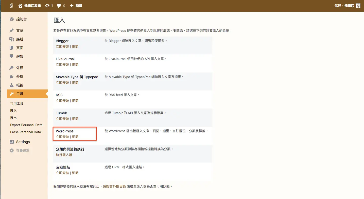Click 執行匯入器 under 分類與標籤轉換器
Viewport: 364px width, 199px height.
64,155
